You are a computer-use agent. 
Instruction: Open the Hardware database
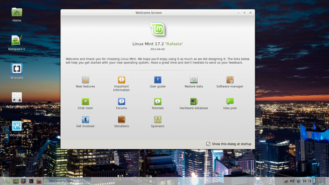tap(193, 102)
